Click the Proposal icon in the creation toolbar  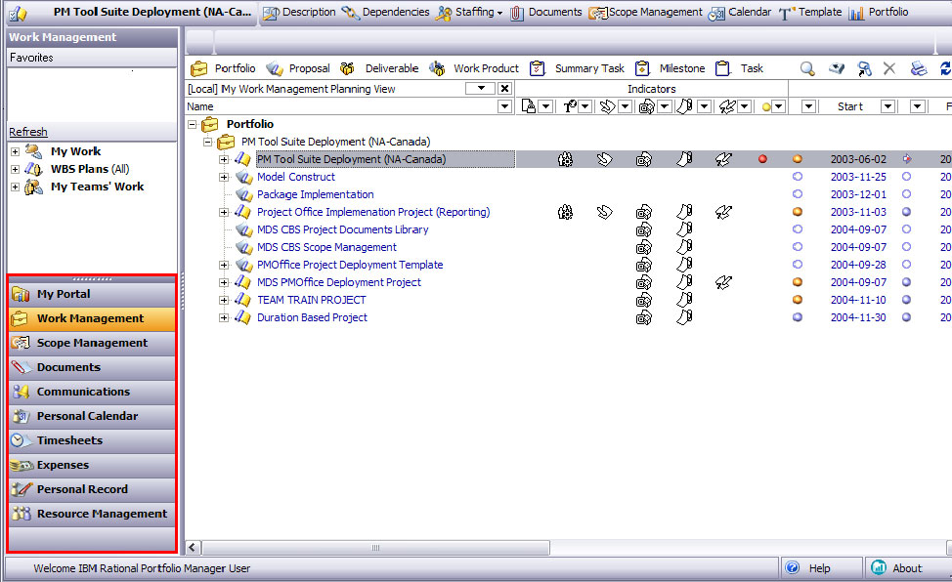(x=275, y=69)
